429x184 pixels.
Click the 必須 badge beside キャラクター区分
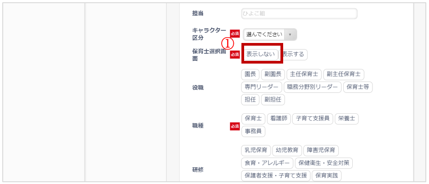[x=235, y=34]
